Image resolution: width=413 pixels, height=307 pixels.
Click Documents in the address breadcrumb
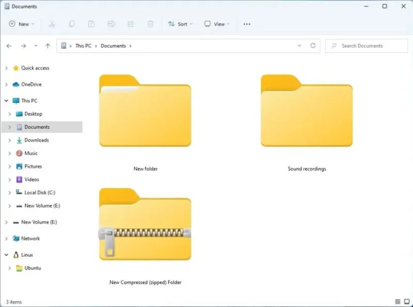[x=113, y=46]
